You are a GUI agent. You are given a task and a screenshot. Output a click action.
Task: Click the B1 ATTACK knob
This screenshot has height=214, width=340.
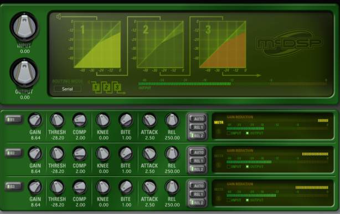(150, 120)
